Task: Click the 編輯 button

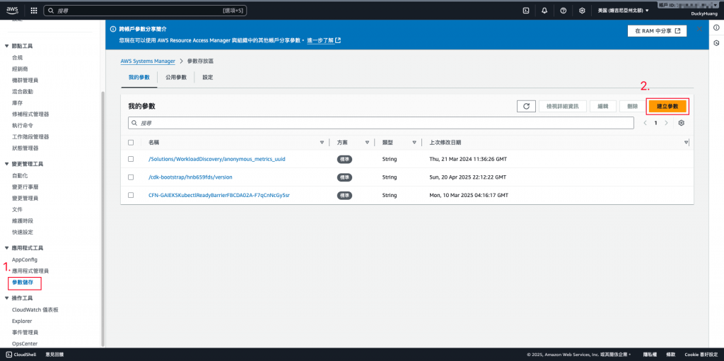Action: [x=603, y=106]
